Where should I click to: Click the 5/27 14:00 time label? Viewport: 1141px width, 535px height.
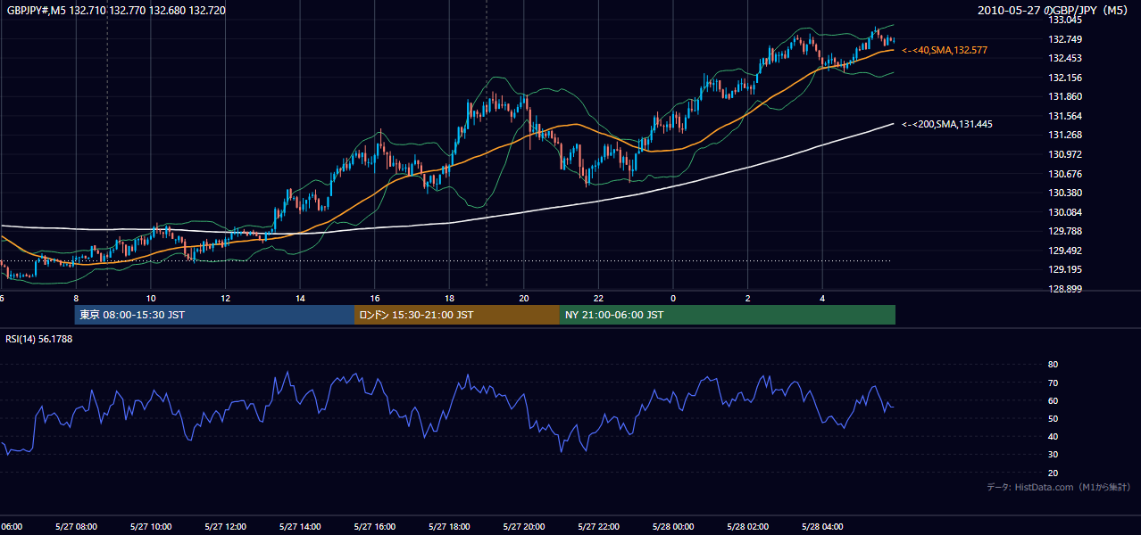300,526
